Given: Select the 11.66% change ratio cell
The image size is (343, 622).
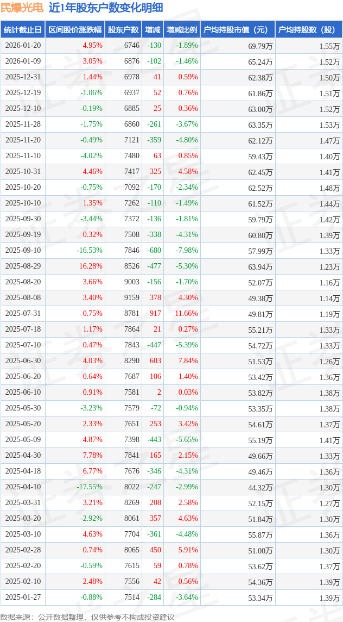Looking at the screenshot, I should click(x=186, y=314).
